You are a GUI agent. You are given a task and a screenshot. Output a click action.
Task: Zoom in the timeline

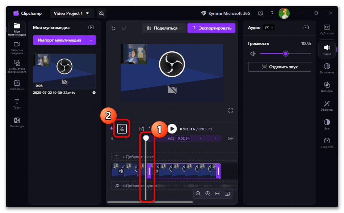click(x=208, y=193)
